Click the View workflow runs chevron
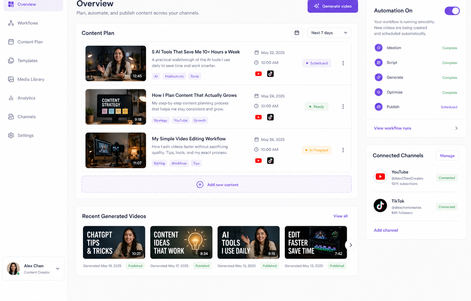 pyautogui.click(x=456, y=128)
